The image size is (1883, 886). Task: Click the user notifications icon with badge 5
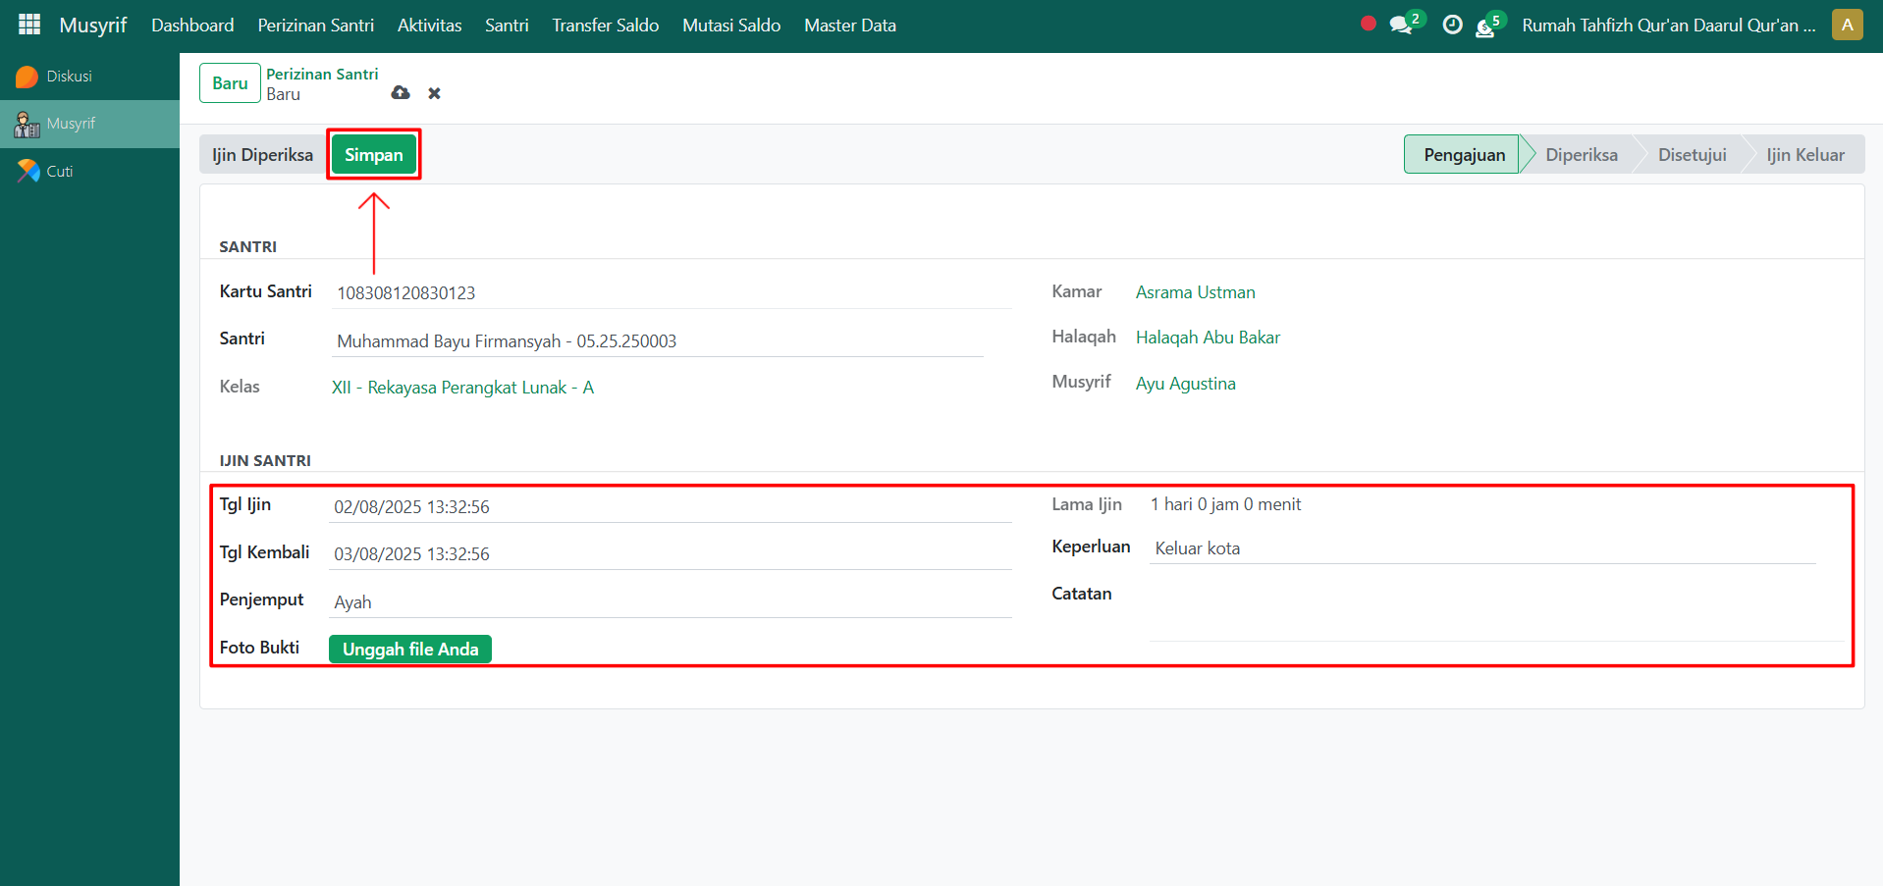[1486, 26]
